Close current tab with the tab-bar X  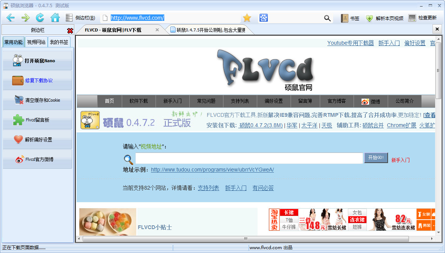click(x=437, y=29)
